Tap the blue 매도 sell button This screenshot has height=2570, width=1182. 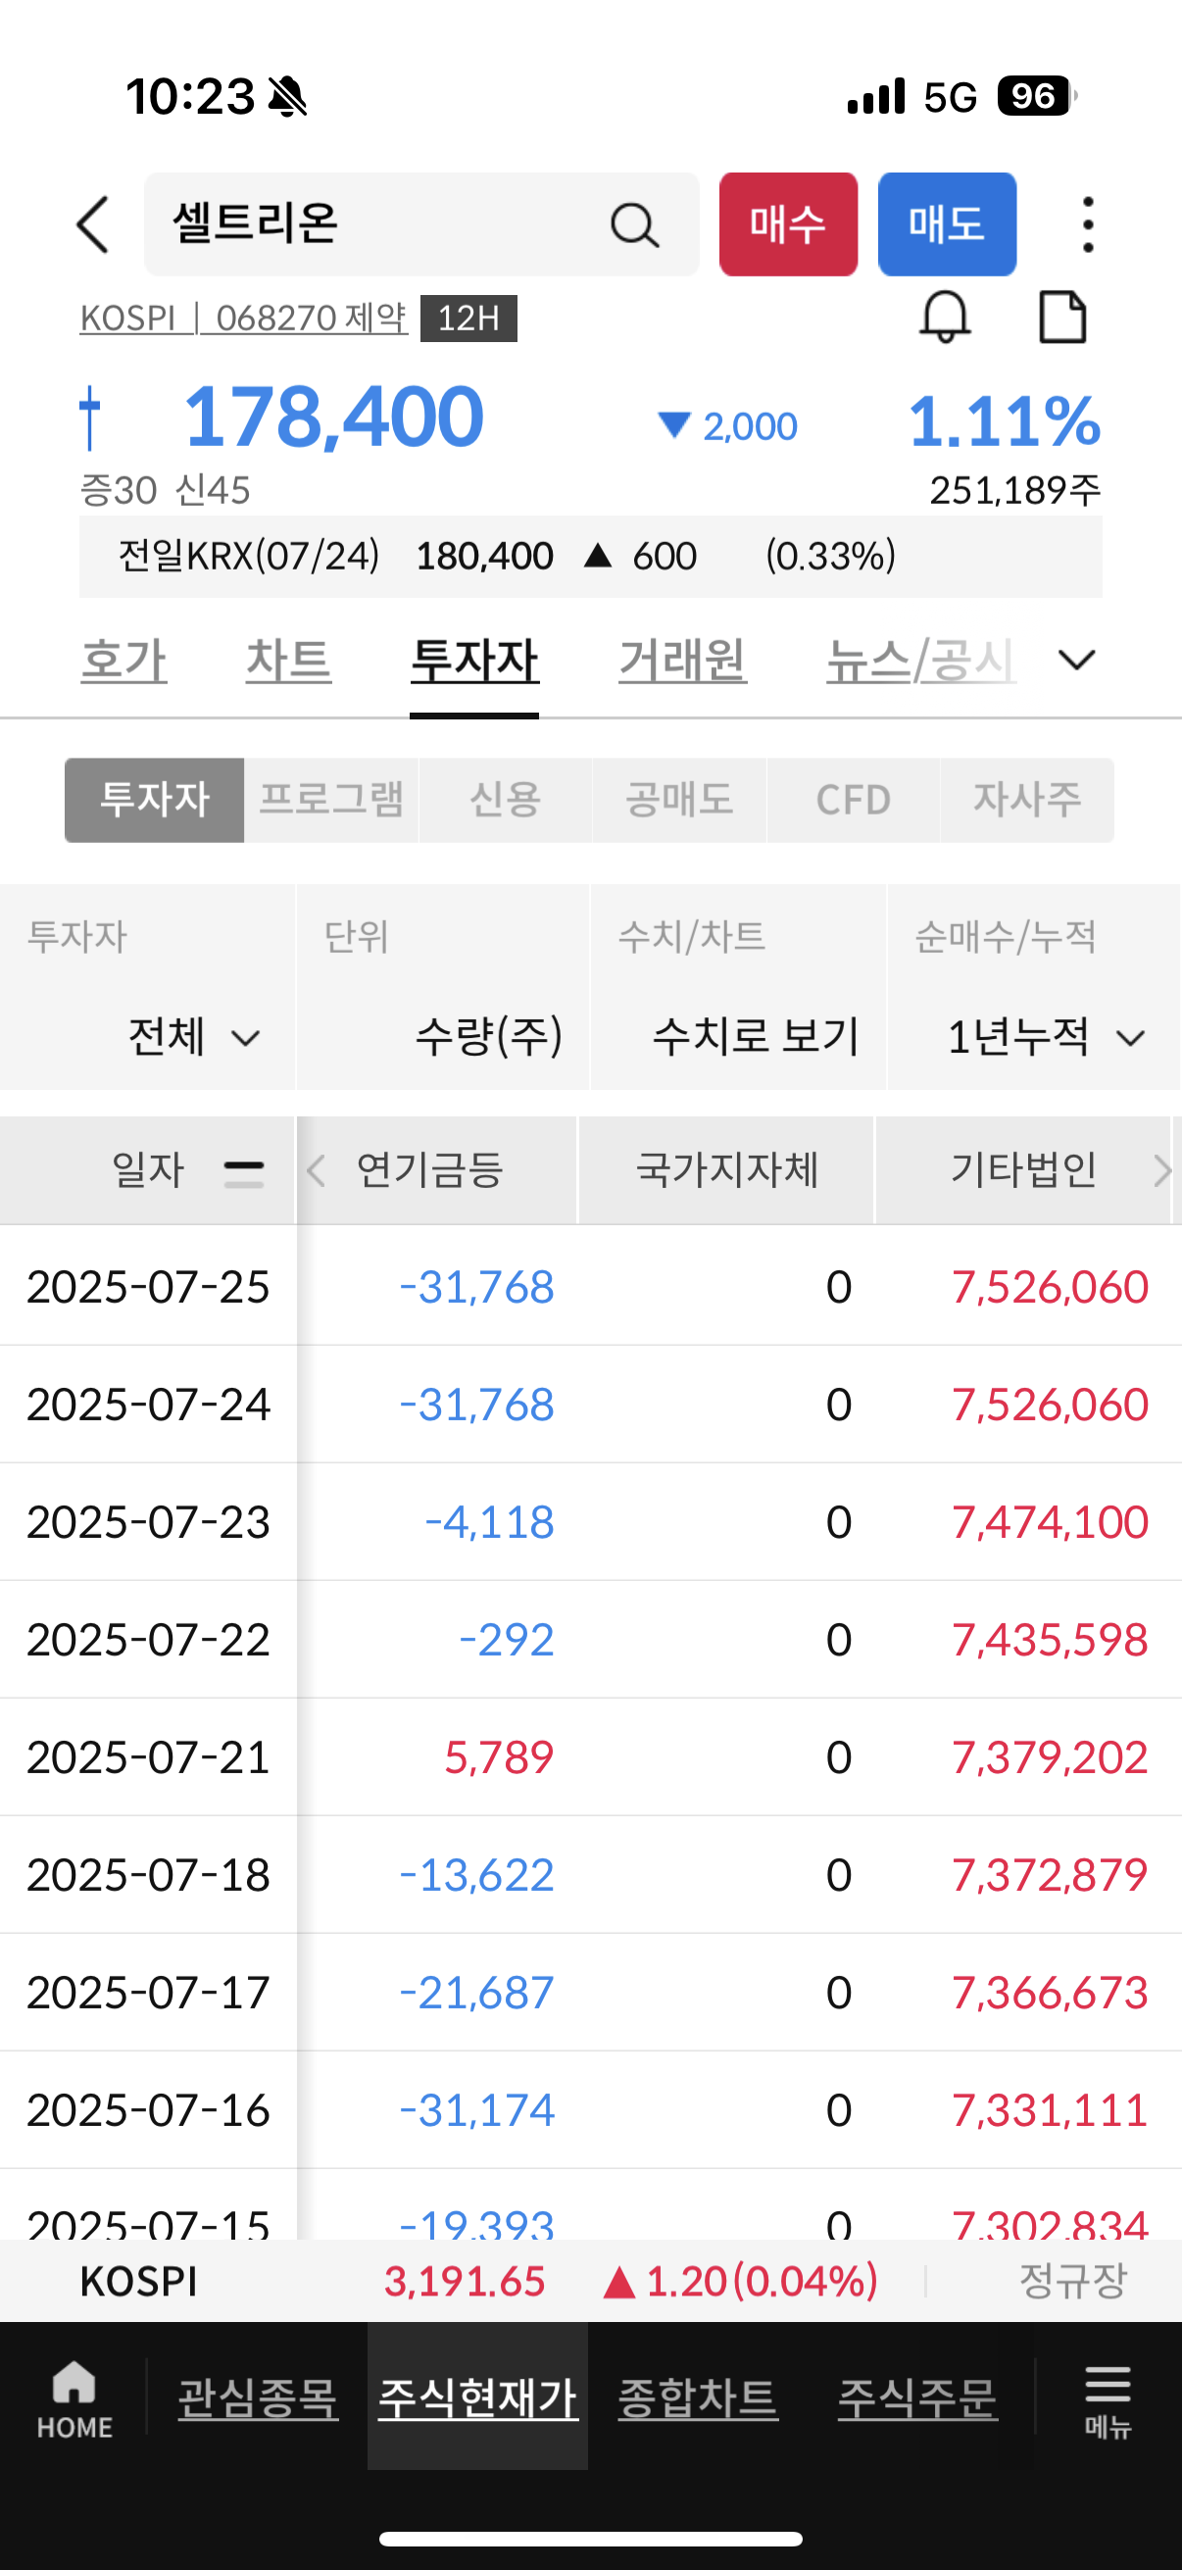pyautogui.click(x=948, y=224)
